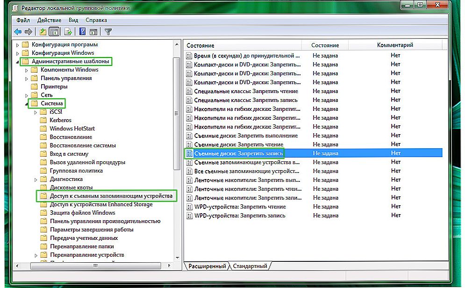The image size is (465, 288).
Task: Click the Up one level folder icon
Action: click(x=43, y=31)
